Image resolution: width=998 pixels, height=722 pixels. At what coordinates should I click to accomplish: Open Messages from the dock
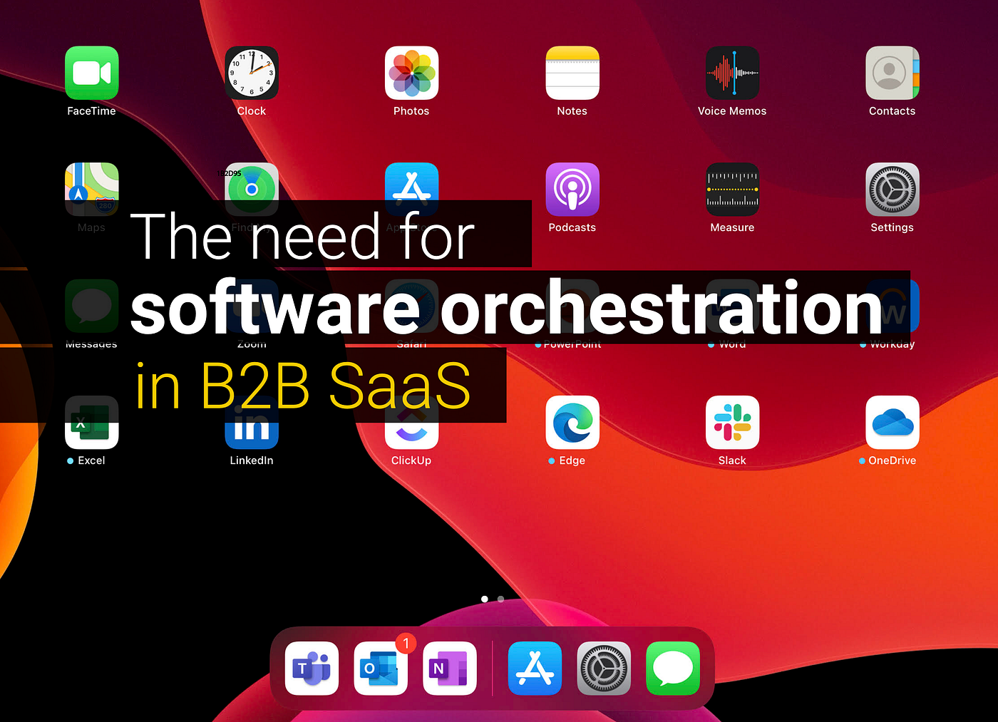(x=673, y=668)
